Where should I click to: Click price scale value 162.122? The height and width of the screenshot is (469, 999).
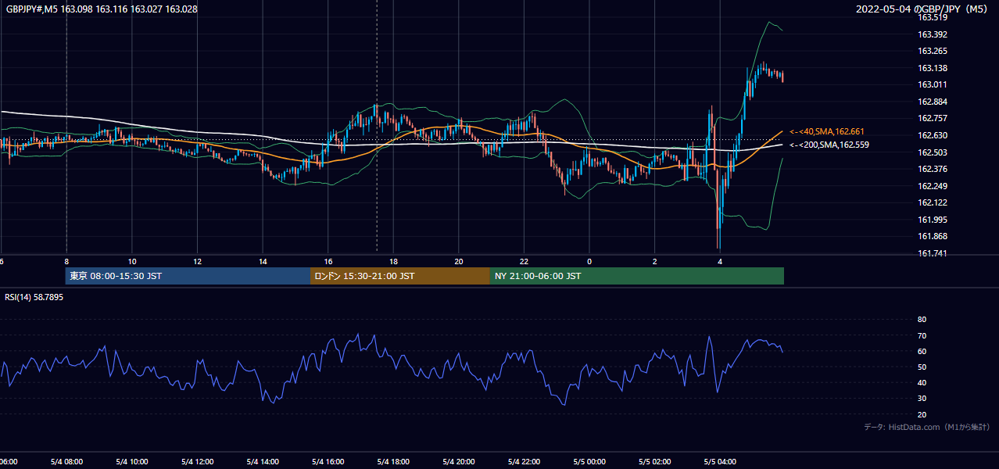tap(932, 202)
